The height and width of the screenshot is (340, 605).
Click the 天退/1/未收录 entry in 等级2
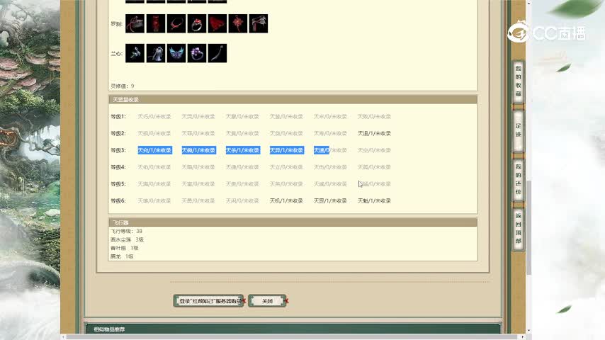click(374, 134)
